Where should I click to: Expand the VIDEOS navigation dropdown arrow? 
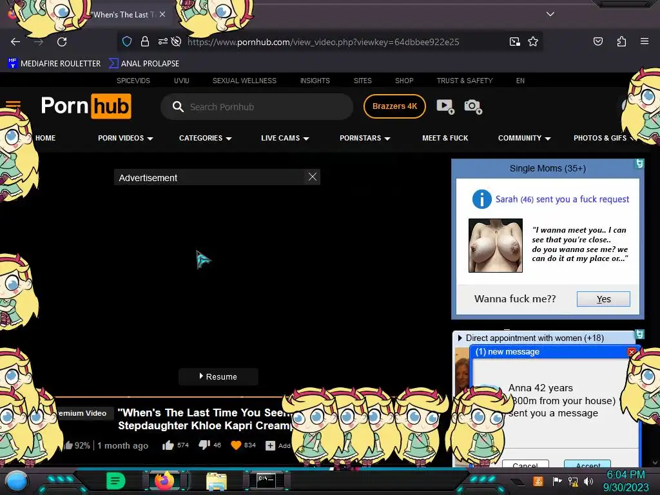coord(150,139)
